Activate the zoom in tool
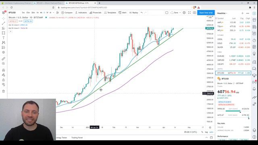The width and height of the screenshot is (258, 145). point(4,64)
